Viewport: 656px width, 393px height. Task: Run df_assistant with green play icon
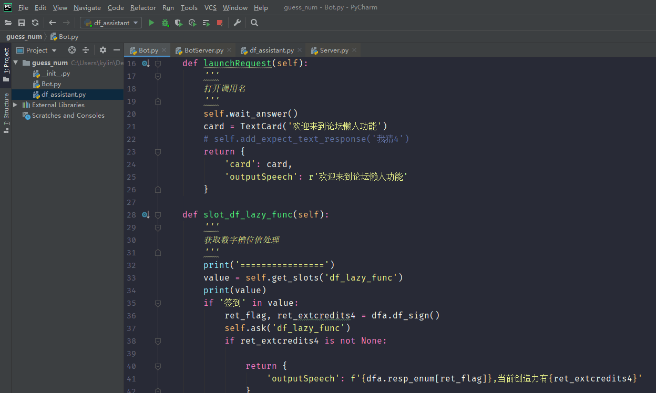click(151, 23)
